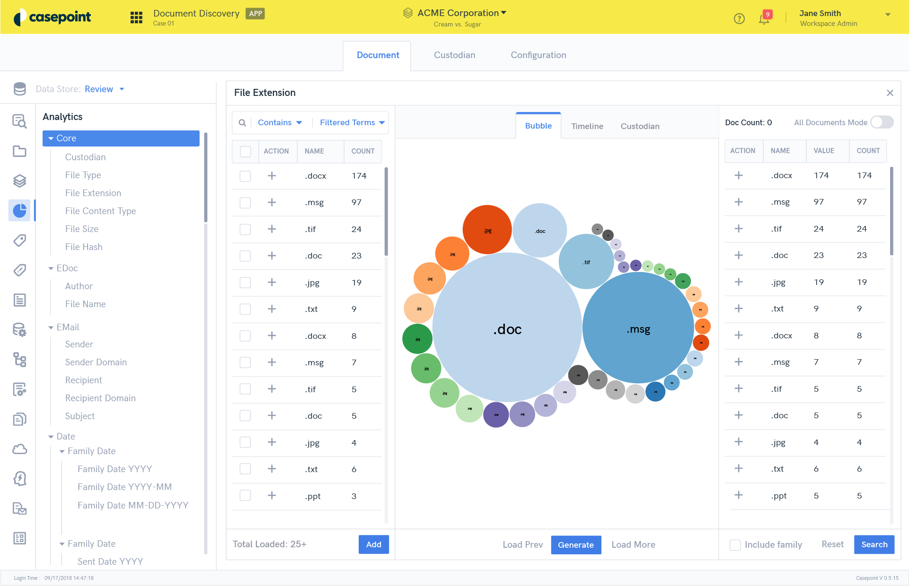
Task: Add the .docx row using plus icon
Action: [272, 176]
